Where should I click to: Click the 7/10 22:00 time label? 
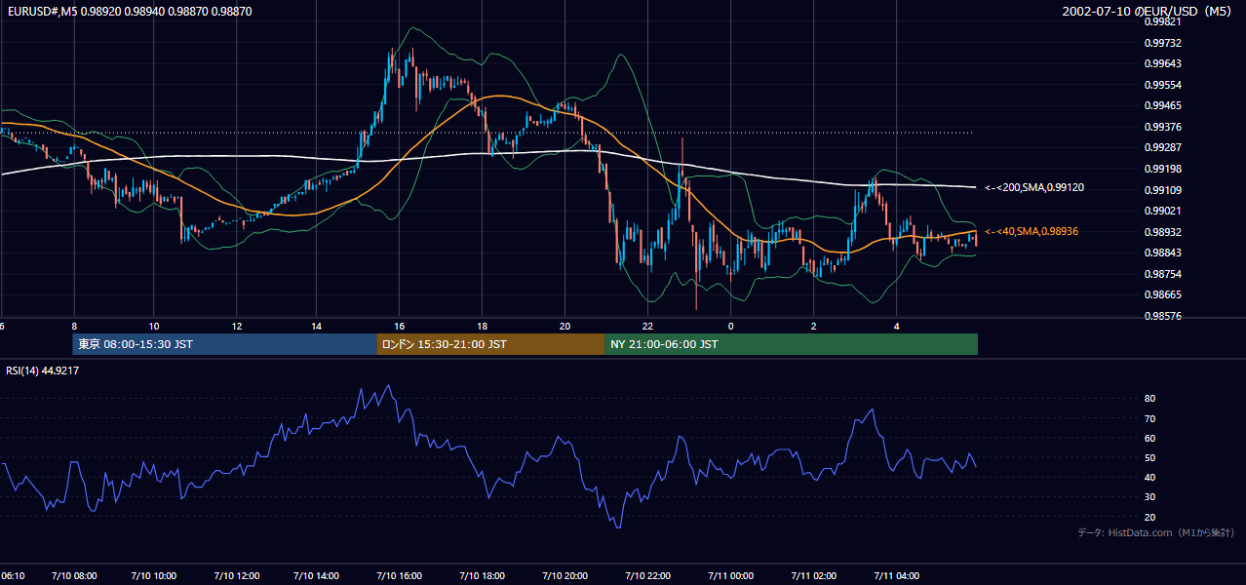(648, 576)
